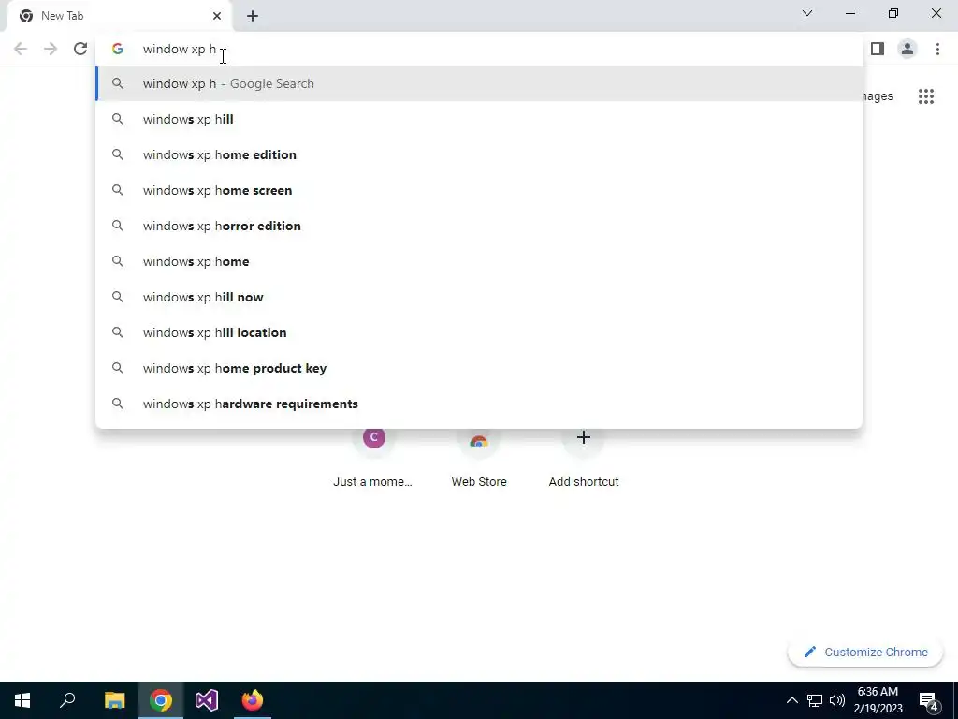Click the network status tray icon
958x719 pixels.
[x=815, y=700]
